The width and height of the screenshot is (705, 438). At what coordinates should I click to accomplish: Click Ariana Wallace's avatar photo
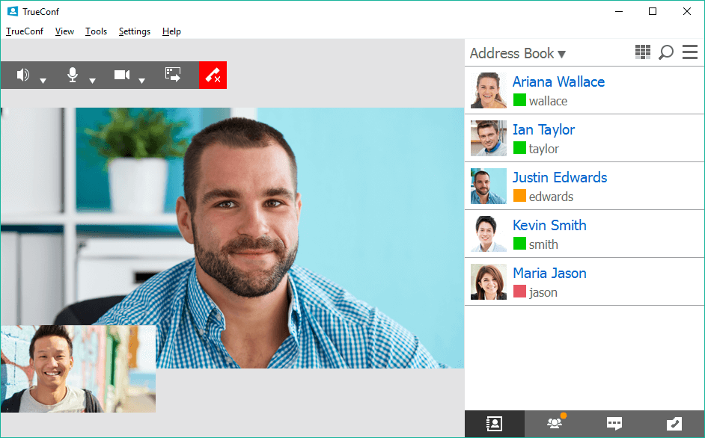pyautogui.click(x=488, y=90)
